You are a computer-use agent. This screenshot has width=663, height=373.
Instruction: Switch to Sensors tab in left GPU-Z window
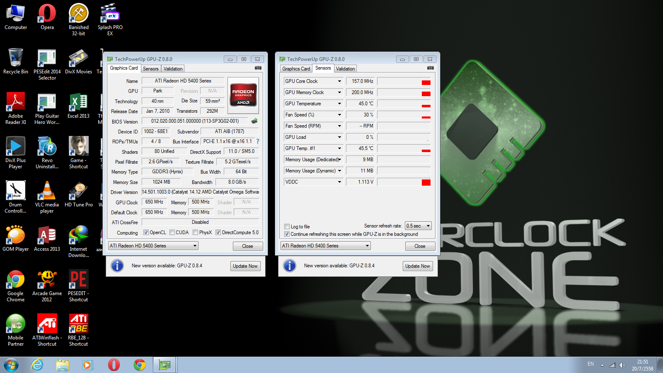point(151,69)
